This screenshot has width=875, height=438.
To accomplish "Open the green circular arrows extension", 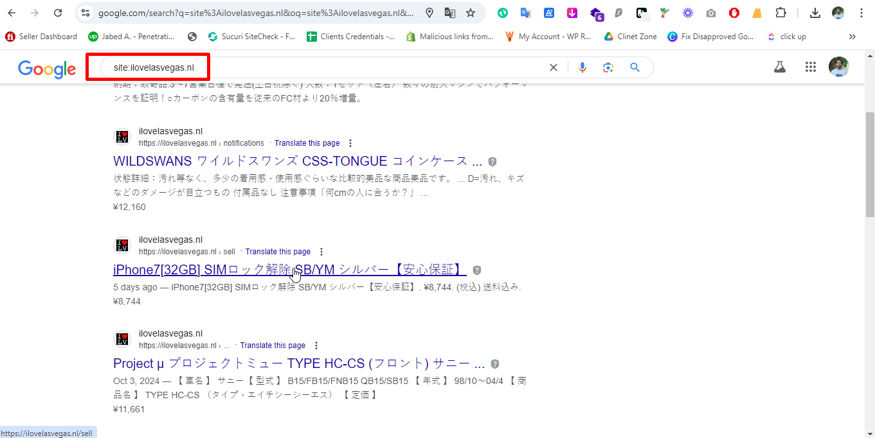I will click(x=503, y=13).
